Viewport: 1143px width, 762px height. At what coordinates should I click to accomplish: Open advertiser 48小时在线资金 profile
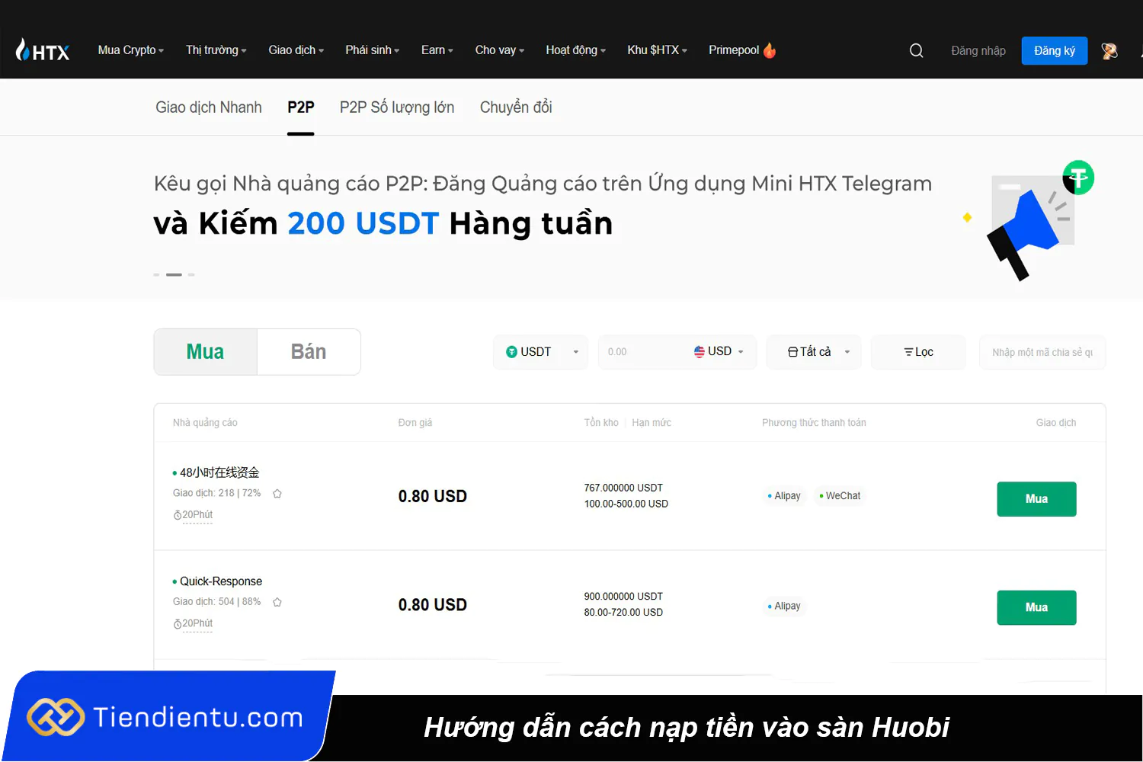pyautogui.click(x=219, y=472)
